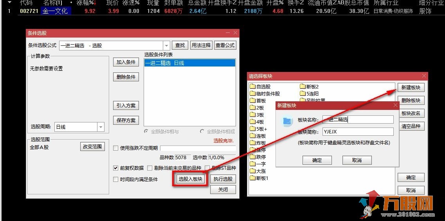Enable 剔除ST品种 checkbox
The image size is (445, 221).
207,168
